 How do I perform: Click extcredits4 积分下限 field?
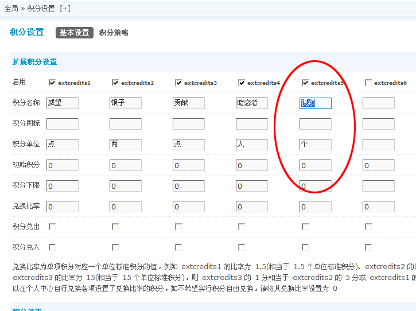click(x=252, y=186)
